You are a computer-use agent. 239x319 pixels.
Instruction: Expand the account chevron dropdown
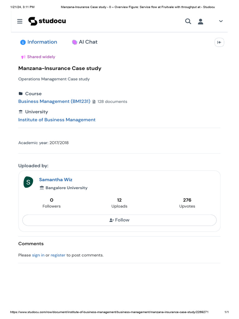pyautogui.click(x=221, y=21)
